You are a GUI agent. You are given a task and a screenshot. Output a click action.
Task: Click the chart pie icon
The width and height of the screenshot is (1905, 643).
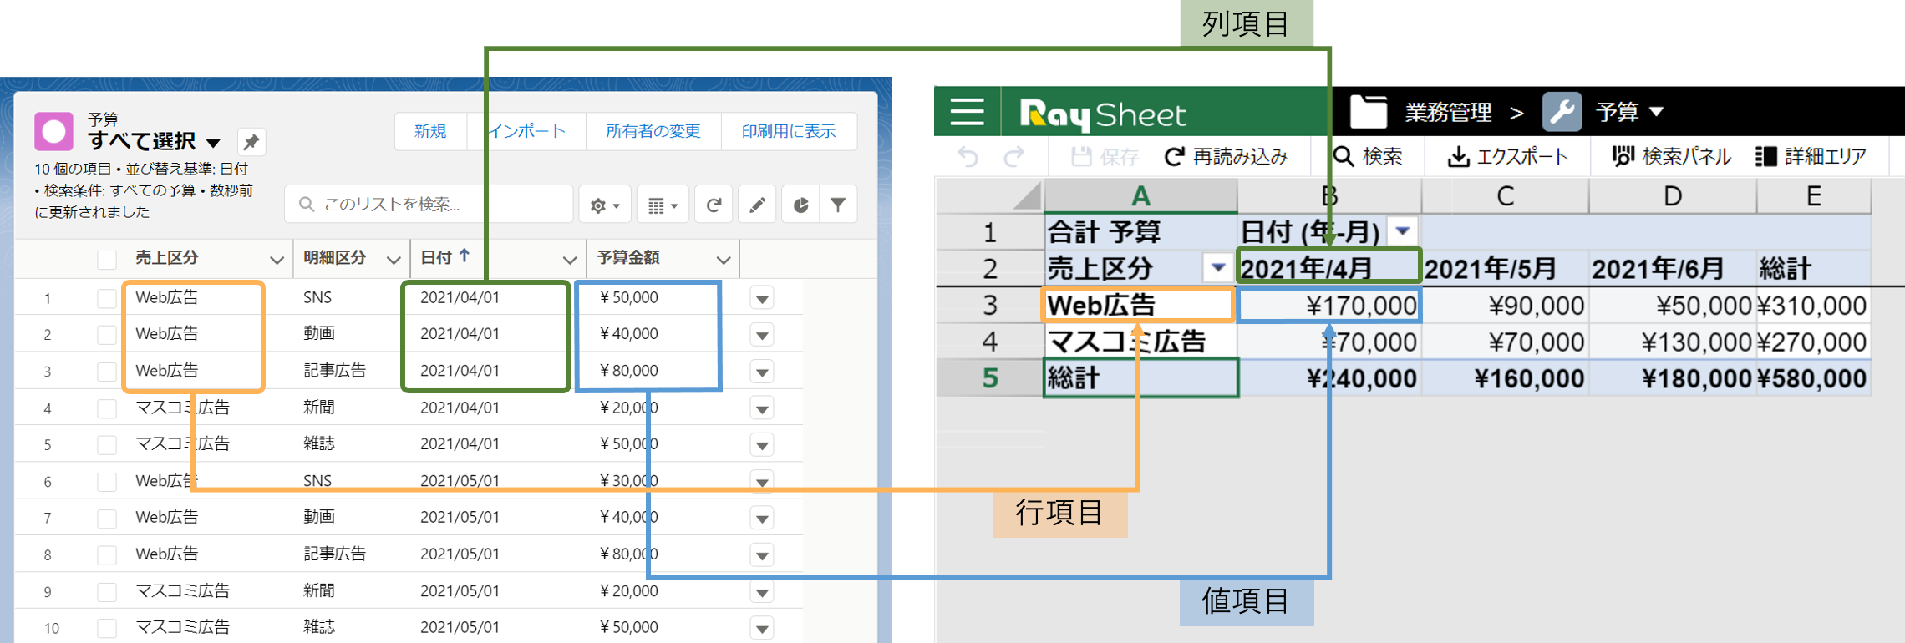(x=800, y=205)
